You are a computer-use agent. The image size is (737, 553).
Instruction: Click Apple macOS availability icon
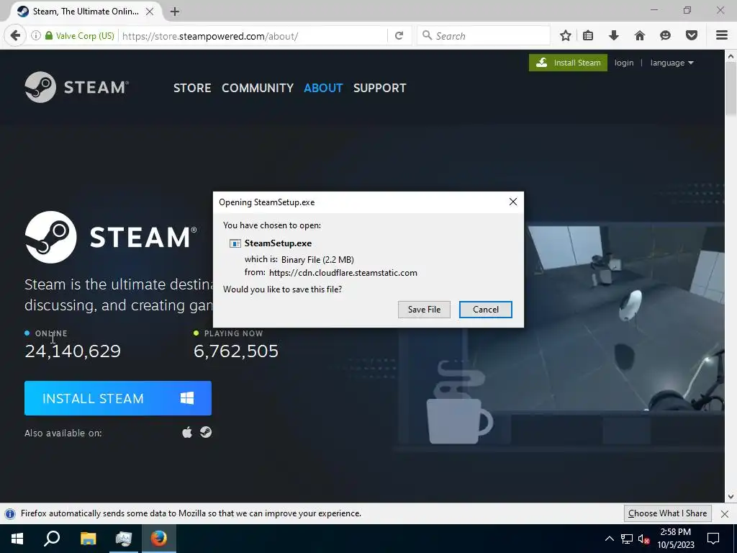coord(187,432)
